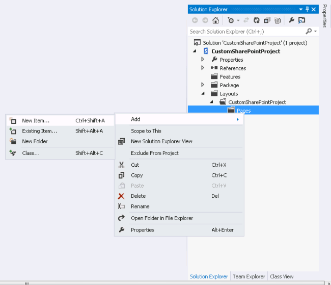Click the Copy icon in context menu
Viewport: 331px width, 285px height.
pyautogui.click(x=121, y=175)
